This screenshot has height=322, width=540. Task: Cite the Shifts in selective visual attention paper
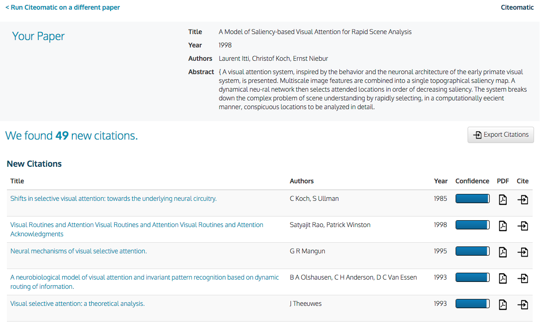(522, 199)
